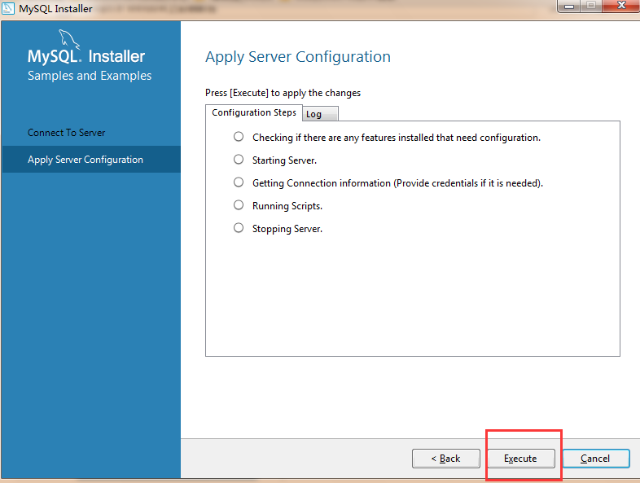The width and height of the screenshot is (640, 483).
Task: Click the circle beside Stopping Server
Action: point(239,228)
